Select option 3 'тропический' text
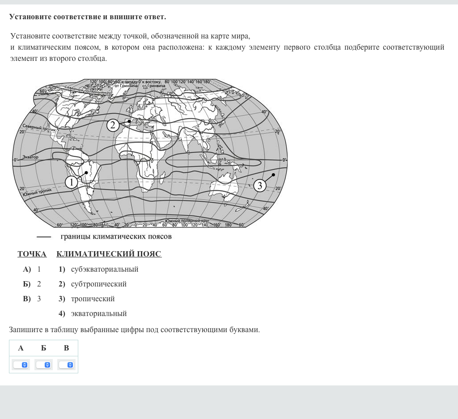This screenshot has width=458, height=419. [93, 299]
